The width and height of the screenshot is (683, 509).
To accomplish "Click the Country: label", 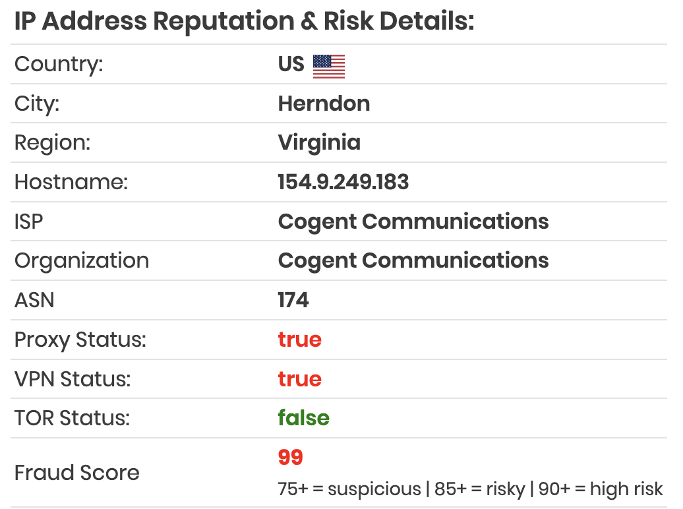I will point(59,65).
